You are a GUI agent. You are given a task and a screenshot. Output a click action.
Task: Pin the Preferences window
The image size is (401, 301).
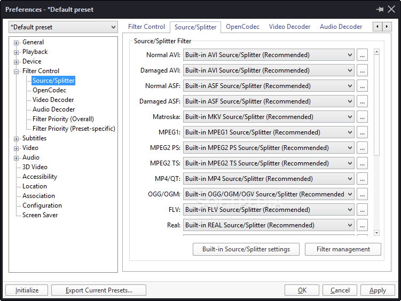click(380, 10)
